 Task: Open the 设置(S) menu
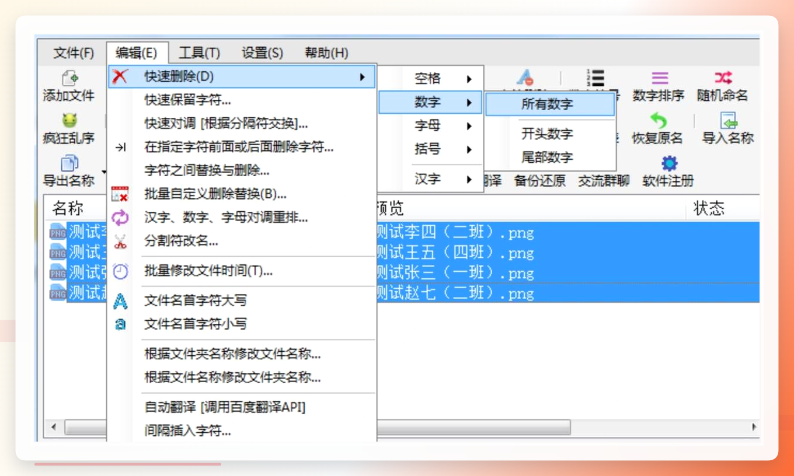tap(263, 53)
